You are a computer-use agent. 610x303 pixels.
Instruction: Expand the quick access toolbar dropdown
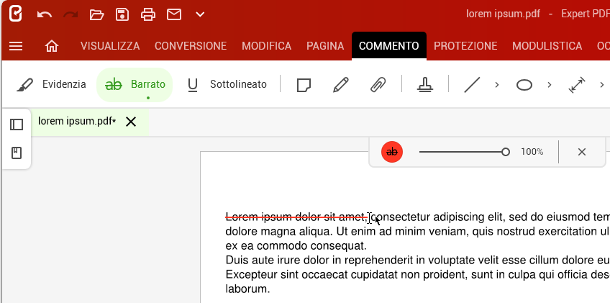(x=200, y=15)
